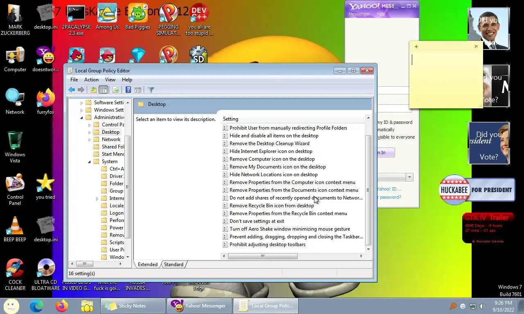Toggle Show/Hide Console Tree toolbar icon
The height and width of the screenshot is (314, 524).
(x=104, y=90)
